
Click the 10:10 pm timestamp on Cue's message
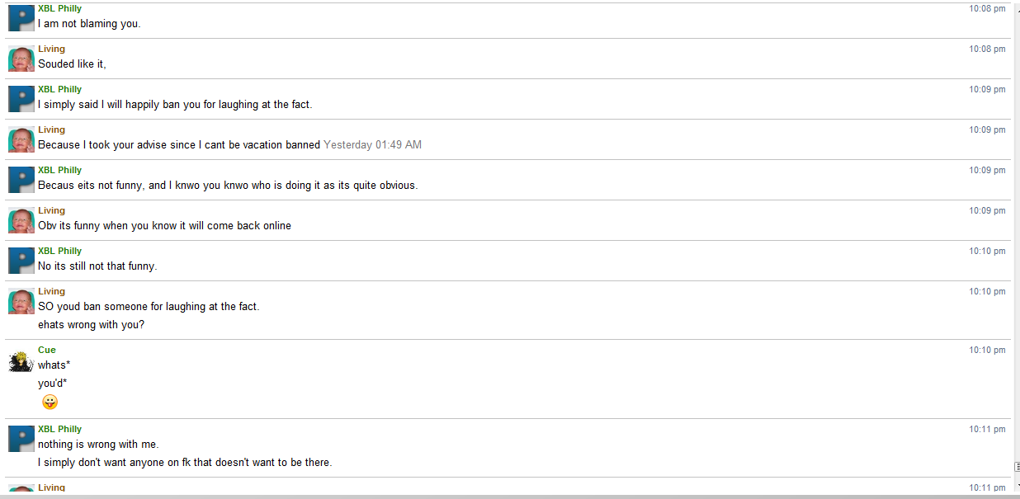[987, 350]
